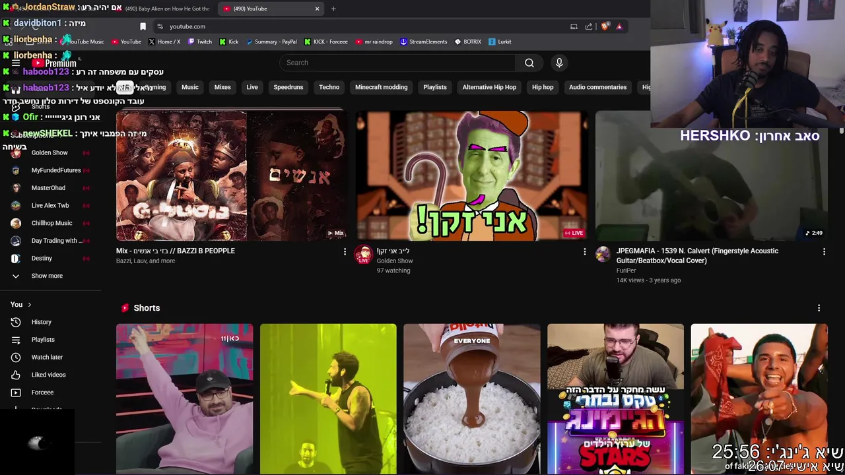Open Home / X bookmark

coord(164,42)
